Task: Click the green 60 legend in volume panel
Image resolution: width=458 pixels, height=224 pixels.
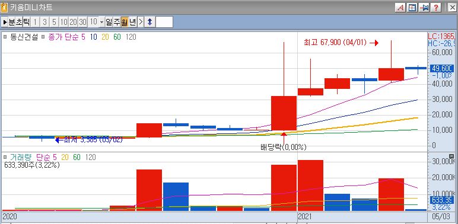Action: (x=77, y=158)
